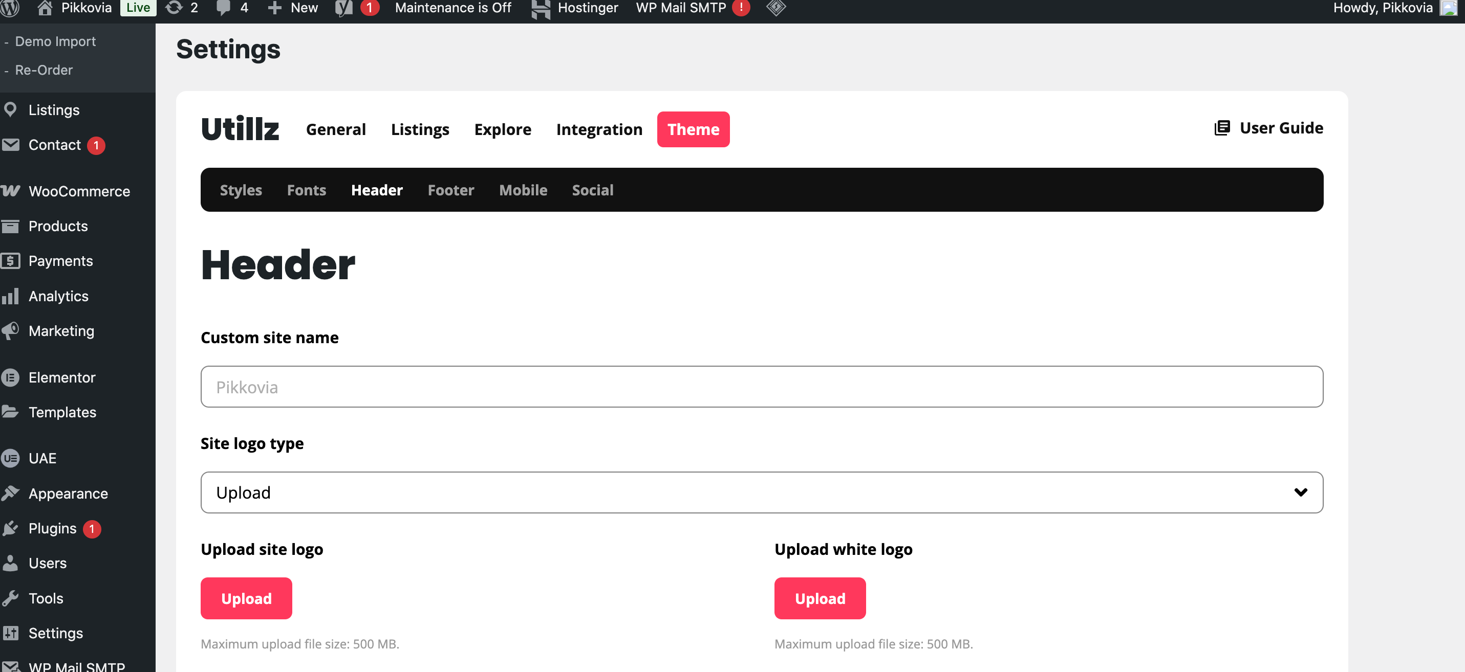1465x672 pixels.
Task: Switch to the Footer sub-tab
Action: [450, 190]
